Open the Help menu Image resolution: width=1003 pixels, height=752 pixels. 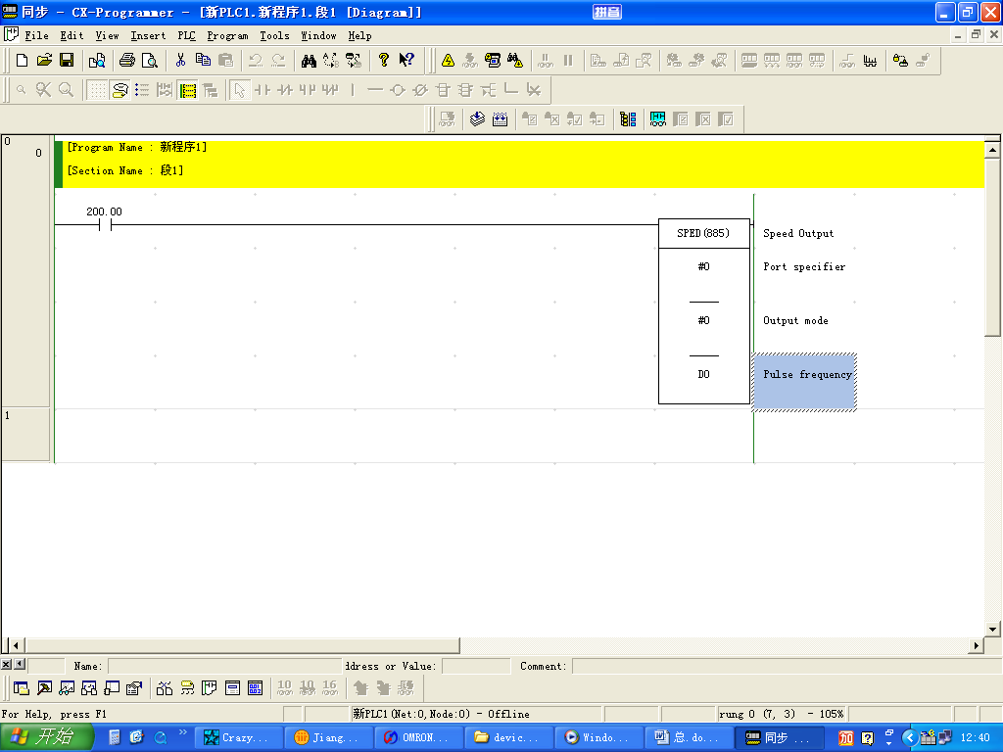pos(359,36)
